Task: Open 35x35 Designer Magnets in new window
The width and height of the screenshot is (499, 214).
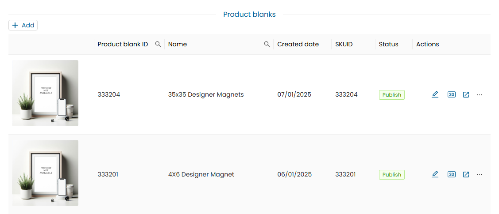Action: (466, 94)
